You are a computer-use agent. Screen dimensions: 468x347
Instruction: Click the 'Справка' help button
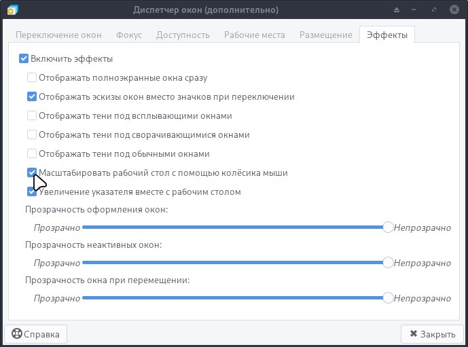click(x=36, y=334)
